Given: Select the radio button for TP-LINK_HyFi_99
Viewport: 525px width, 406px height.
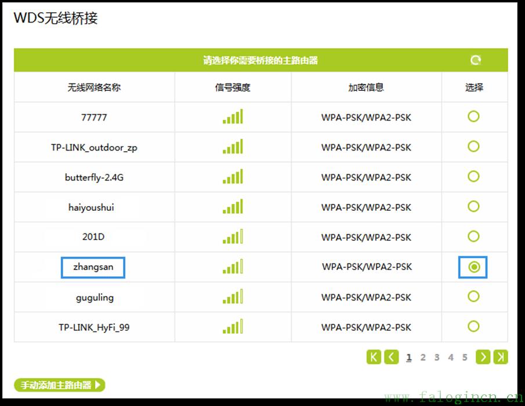Looking at the screenshot, I should (x=474, y=327).
